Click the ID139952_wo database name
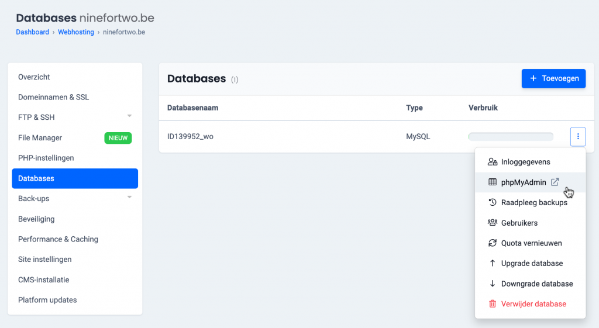 click(x=190, y=137)
